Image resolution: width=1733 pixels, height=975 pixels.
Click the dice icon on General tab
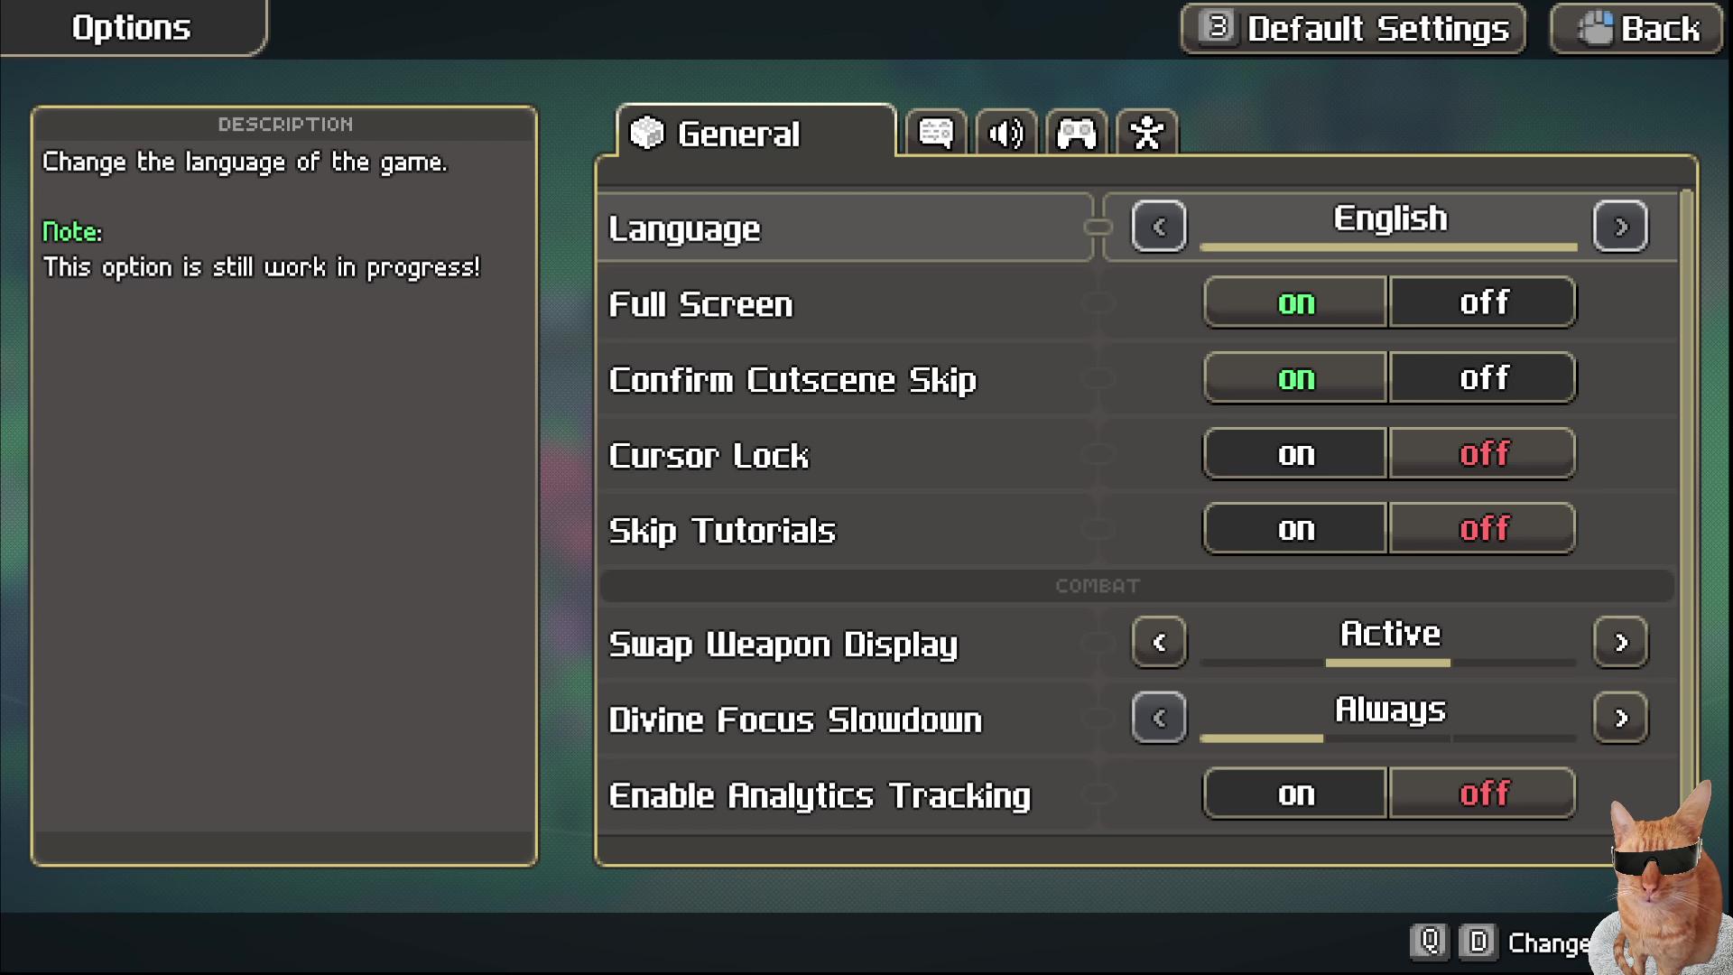(646, 134)
